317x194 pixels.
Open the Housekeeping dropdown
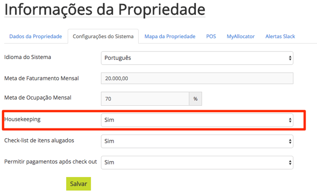coord(197,120)
